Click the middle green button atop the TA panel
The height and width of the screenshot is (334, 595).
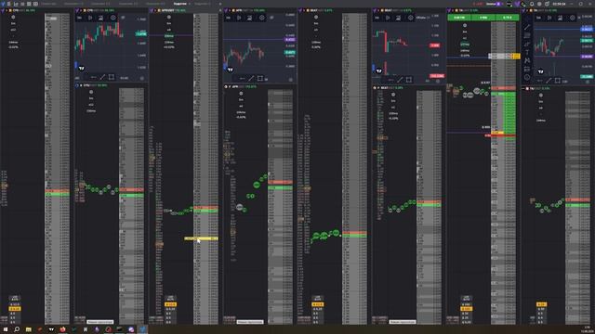pos(483,18)
